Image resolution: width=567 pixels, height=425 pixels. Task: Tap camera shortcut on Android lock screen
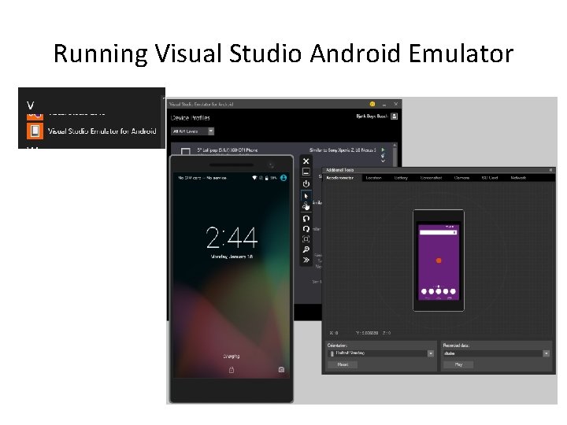pos(281,369)
